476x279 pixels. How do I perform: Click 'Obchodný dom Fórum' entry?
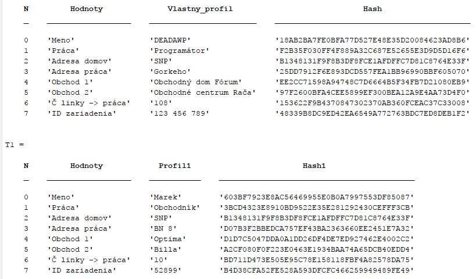(x=195, y=82)
